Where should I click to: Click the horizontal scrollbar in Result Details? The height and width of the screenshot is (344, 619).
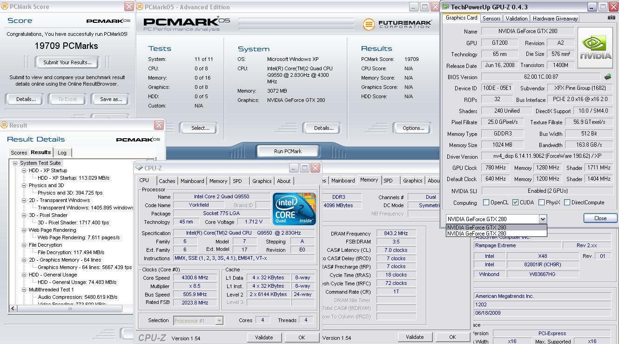click(70, 308)
